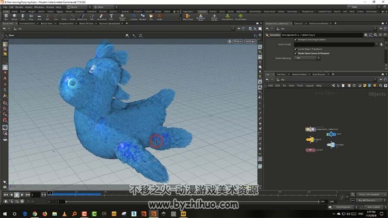Image resolution: width=388 pixels, height=218 pixels.
Task: Click the network editor find magnifier icon
Action: pyautogui.click(x=381, y=85)
